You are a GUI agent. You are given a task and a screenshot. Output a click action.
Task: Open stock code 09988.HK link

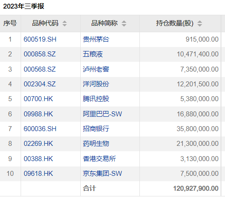(x=39, y=114)
